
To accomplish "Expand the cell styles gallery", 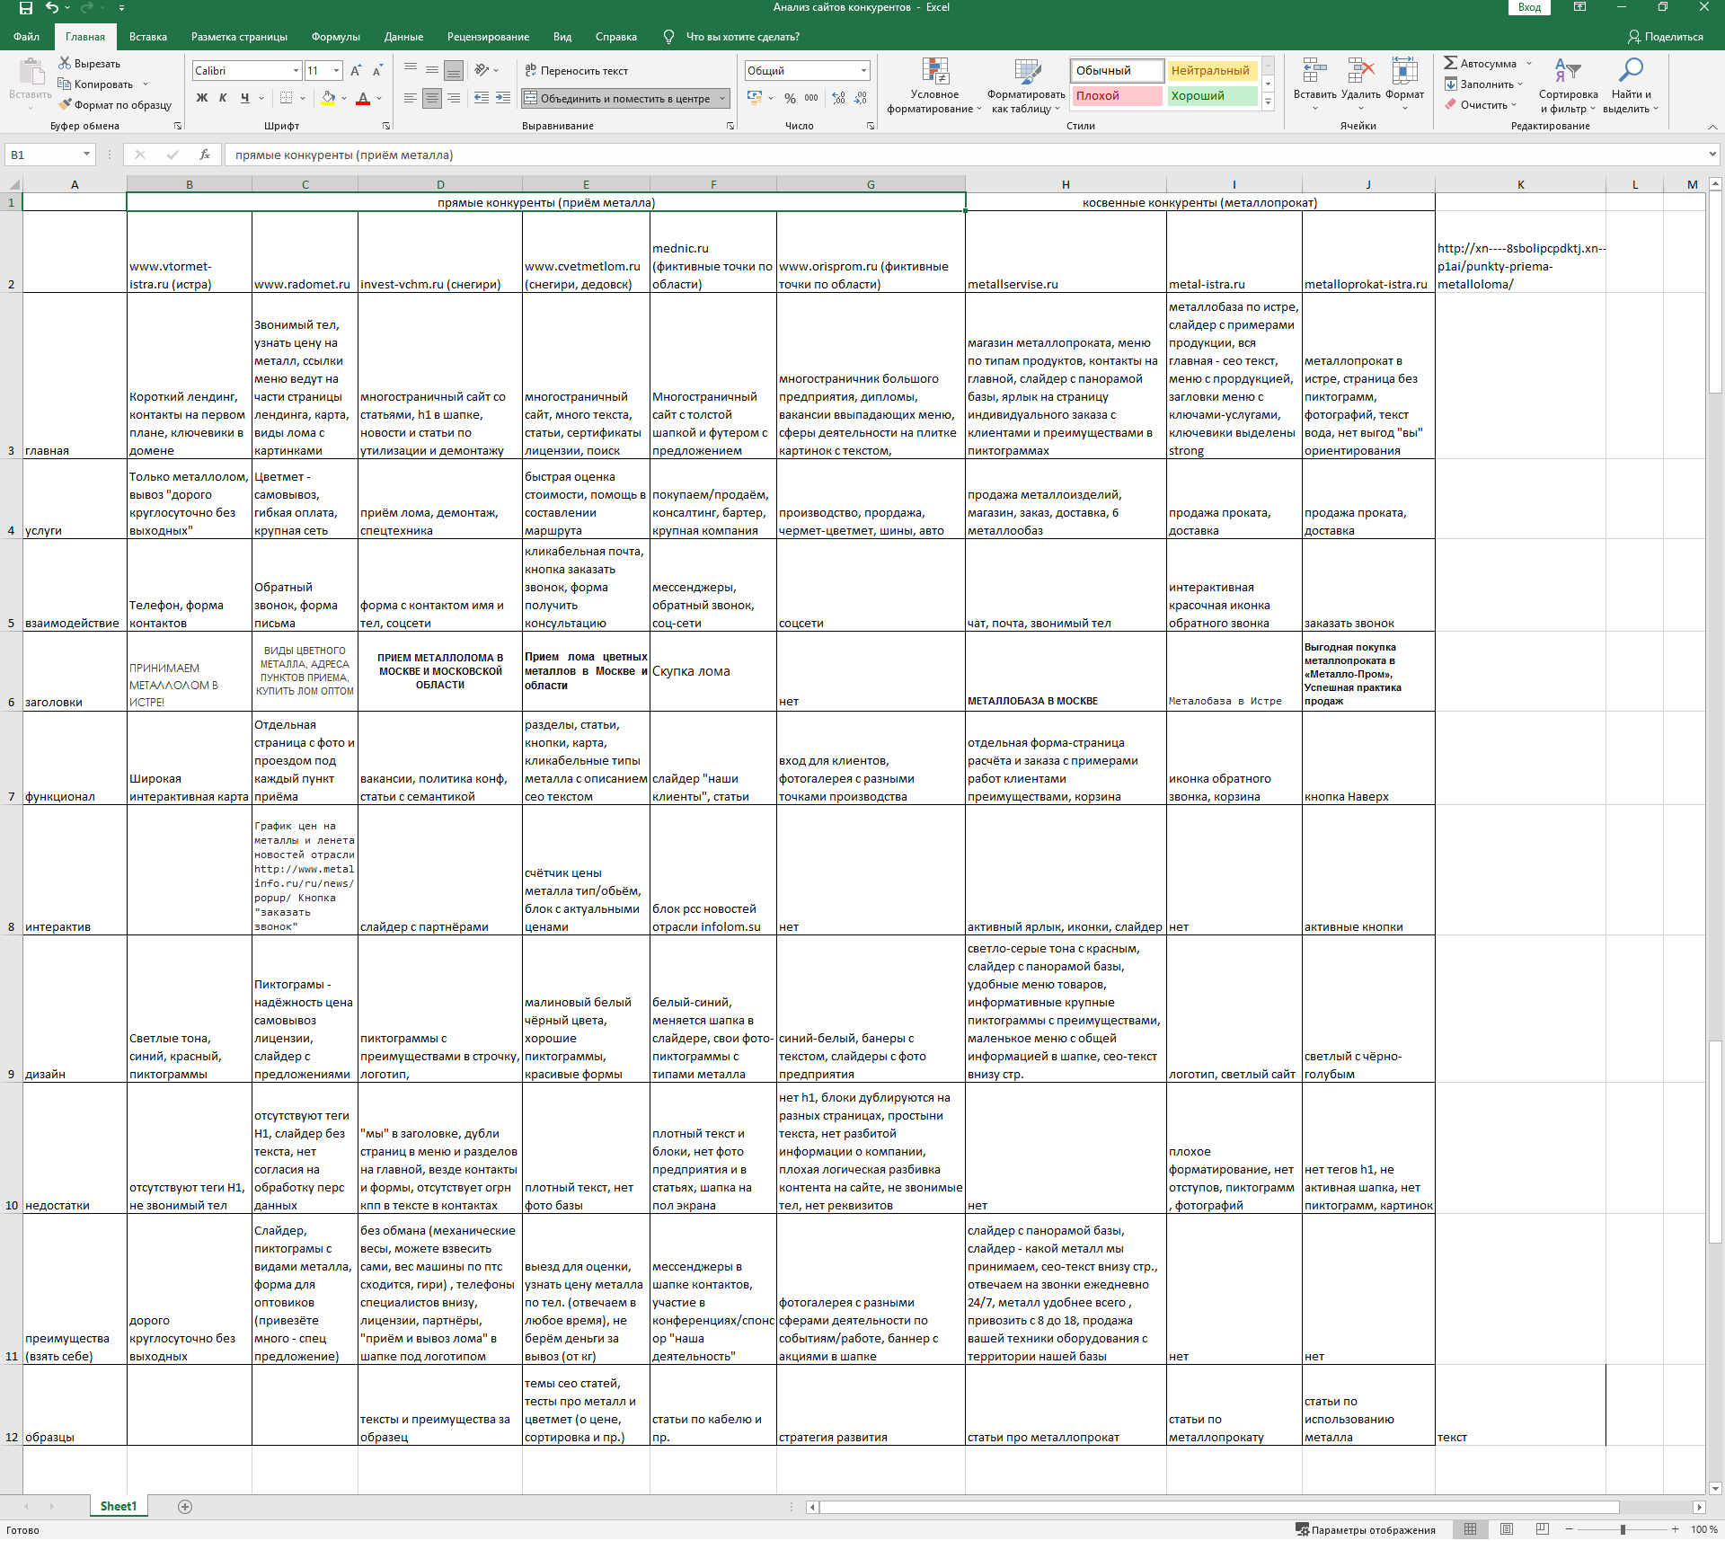I will point(1269,102).
